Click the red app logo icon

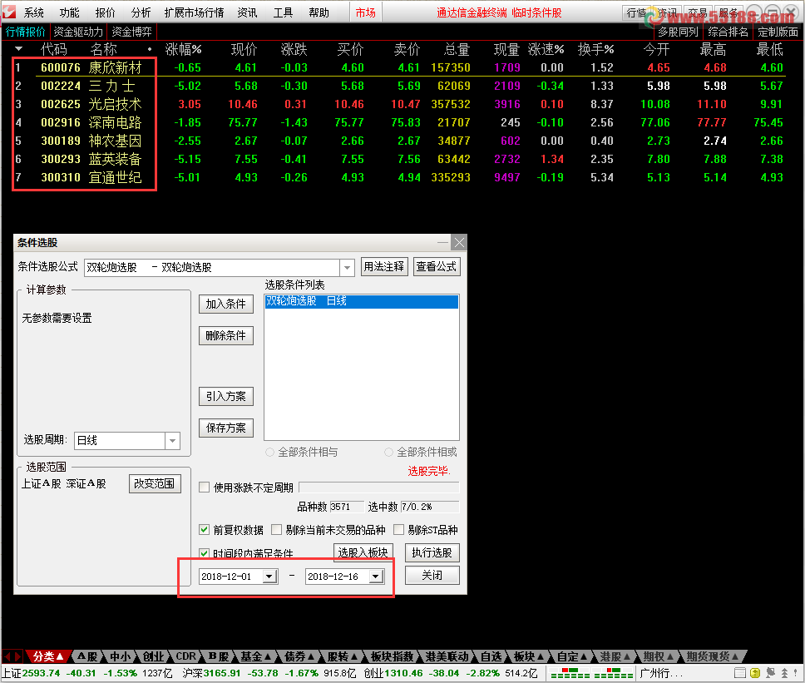coord(9,12)
